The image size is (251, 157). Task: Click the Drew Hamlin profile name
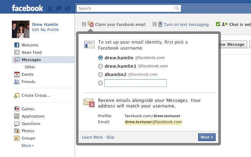(x=45, y=24)
